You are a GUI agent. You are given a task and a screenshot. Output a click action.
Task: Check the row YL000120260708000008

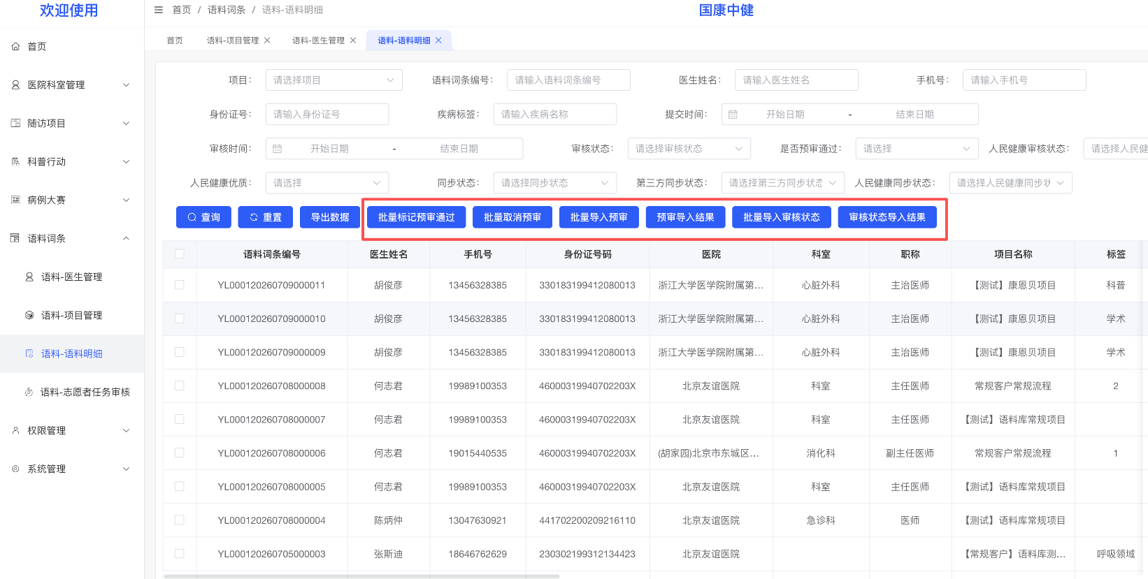(x=180, y=386)
